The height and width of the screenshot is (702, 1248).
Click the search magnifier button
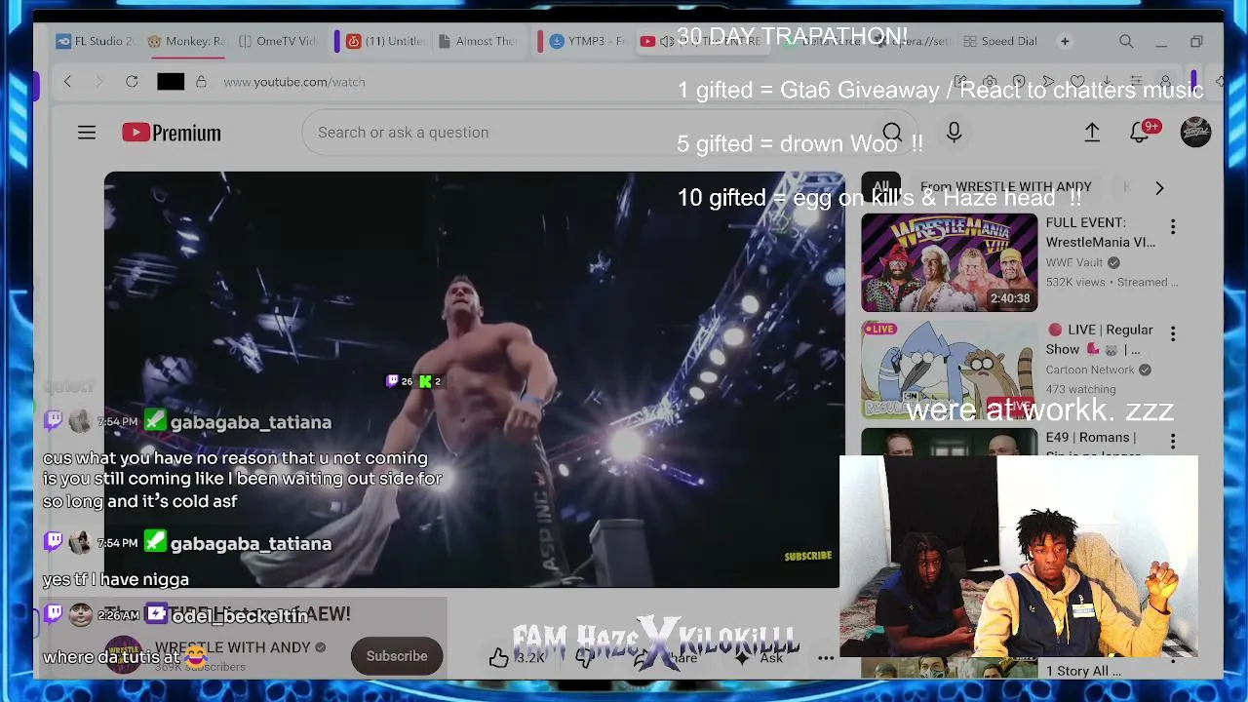(x=891, y=133)
